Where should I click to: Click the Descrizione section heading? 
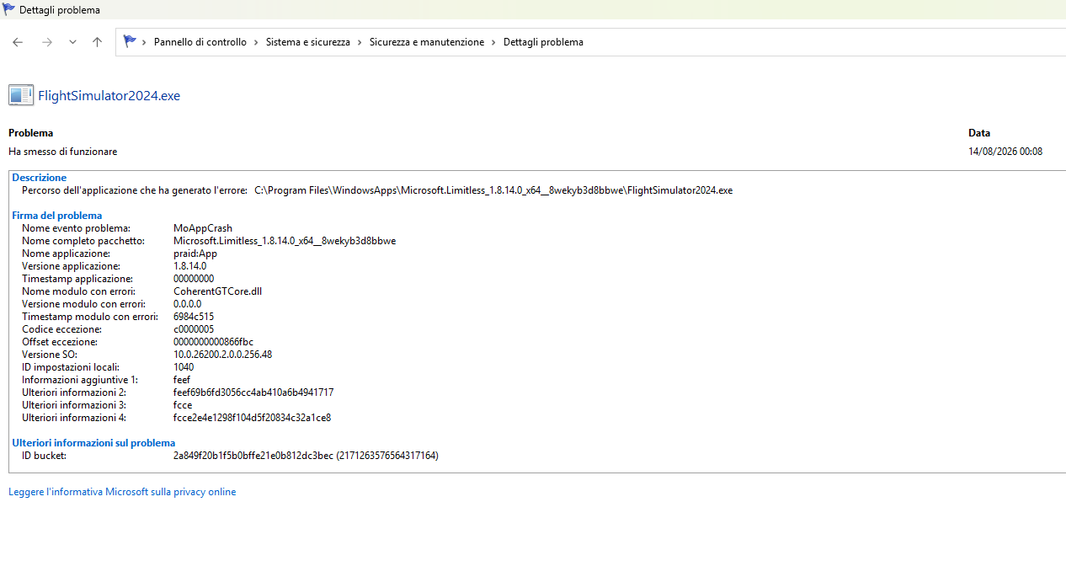(39, 178)
